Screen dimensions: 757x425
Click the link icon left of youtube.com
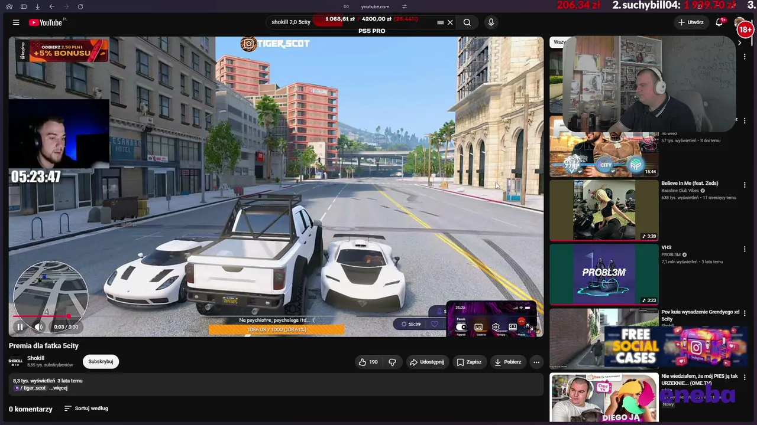pyautogui.click(x=347, y=6)
